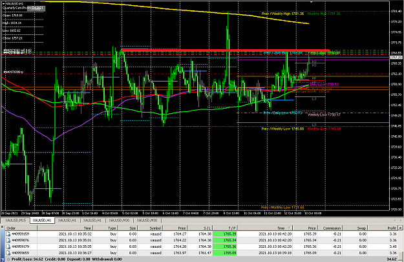
Task: Select the green T/P cell 1765.36
Action: click(x=225, y=246)
